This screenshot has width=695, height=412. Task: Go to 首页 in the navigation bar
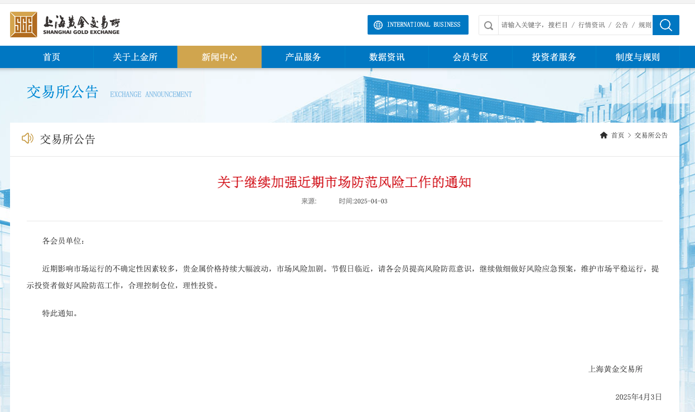(x=51, y=57)
